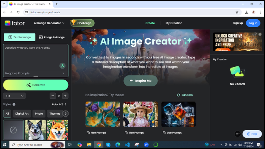Image resolution: width=265 pixels, height=149 pixels.
Task: Open the Challenge trophy button
Action: 82,23
